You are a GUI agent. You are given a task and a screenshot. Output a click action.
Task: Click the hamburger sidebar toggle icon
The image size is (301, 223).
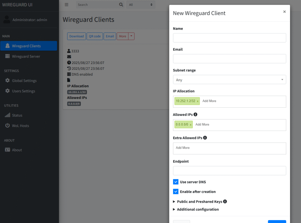[x=66, y=5]
